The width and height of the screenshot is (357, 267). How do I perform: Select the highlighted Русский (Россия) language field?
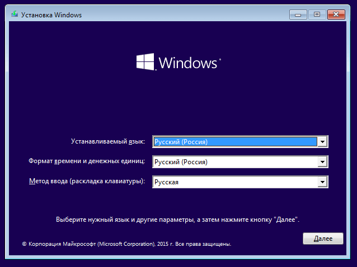(x=234, y=142)
